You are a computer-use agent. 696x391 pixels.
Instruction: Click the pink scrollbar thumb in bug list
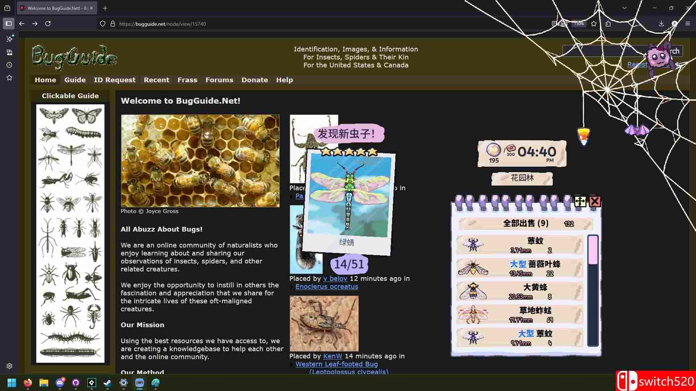coord(593,250)
